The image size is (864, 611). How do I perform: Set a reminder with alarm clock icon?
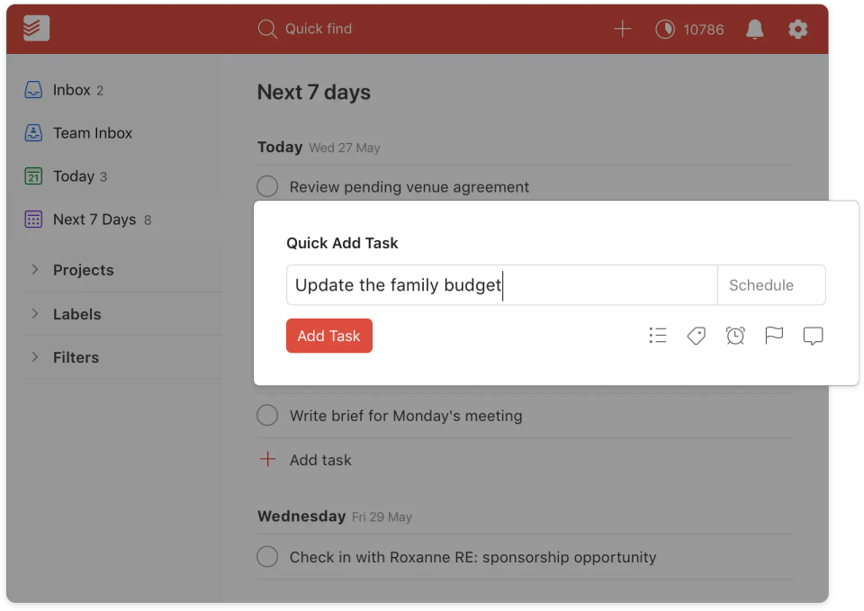(735, 336)
